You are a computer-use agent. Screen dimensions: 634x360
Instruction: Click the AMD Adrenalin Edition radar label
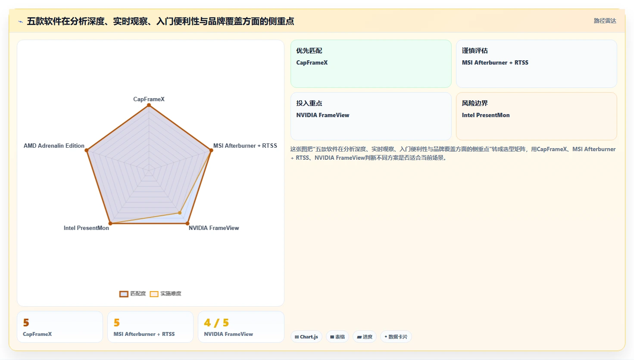pos(54,146)
